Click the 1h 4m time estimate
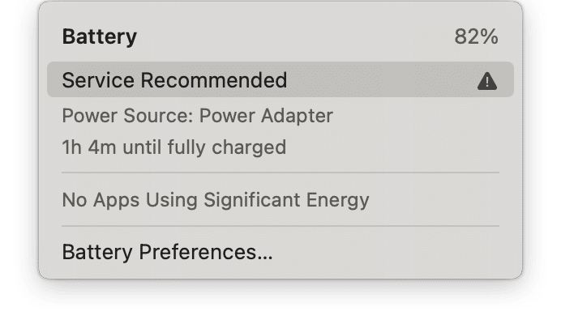The image size is (561, 324). click(x=89, y=147)
